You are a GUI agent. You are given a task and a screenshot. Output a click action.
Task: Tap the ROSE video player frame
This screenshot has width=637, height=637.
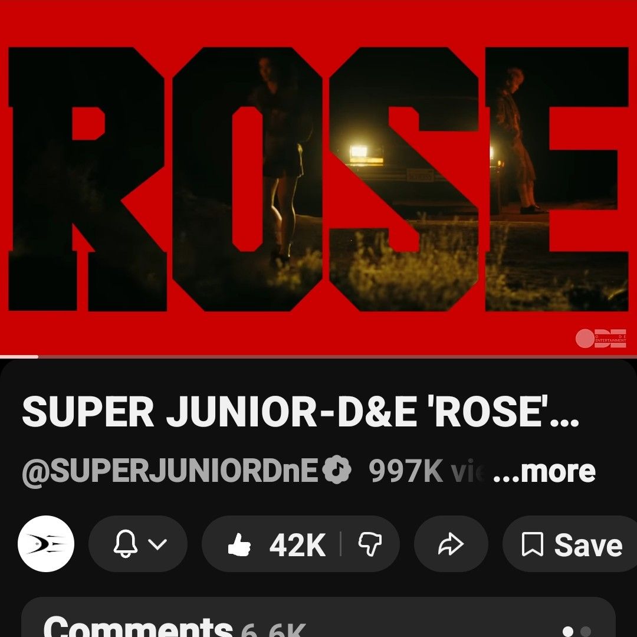click(x=318, y=178)
